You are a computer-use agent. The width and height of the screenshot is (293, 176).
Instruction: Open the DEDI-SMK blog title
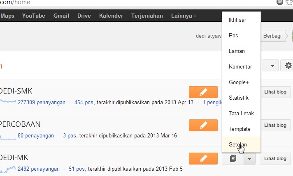[x=16, y=91]
